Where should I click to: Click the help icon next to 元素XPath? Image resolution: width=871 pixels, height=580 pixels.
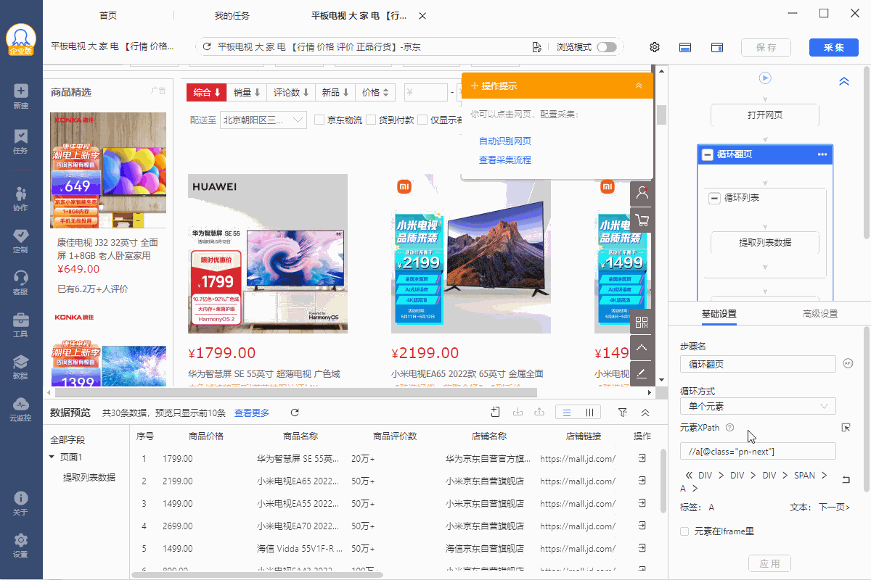click(729, 428)
